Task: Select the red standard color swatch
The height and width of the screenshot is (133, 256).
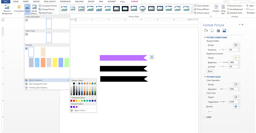Action: click(74, 101)
